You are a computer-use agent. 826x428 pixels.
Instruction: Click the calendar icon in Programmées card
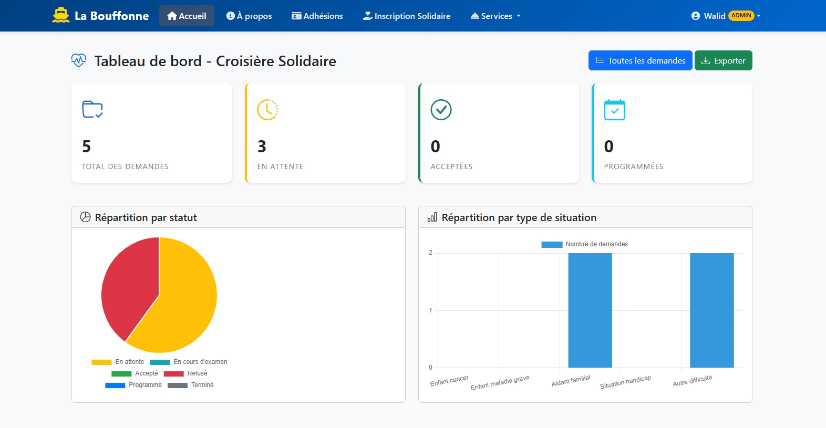[x=614, y=109]
